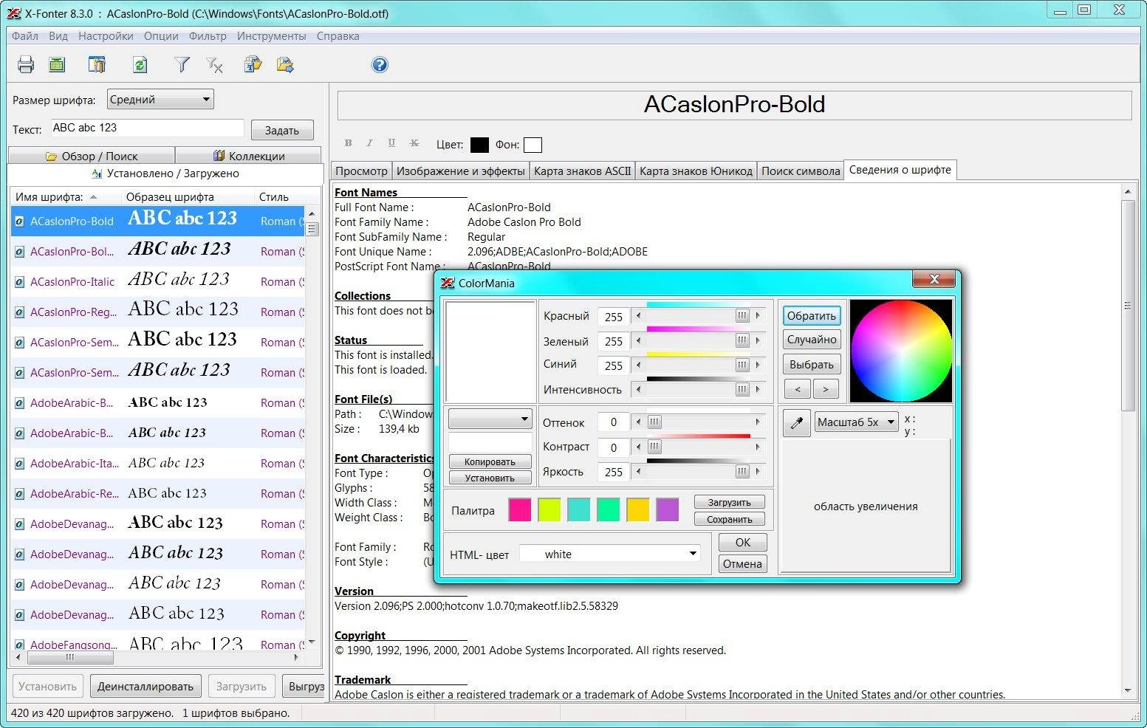Screen dimensions: 1147x728
Task: Toggle bold B formatting button
Action: (348, 143)
